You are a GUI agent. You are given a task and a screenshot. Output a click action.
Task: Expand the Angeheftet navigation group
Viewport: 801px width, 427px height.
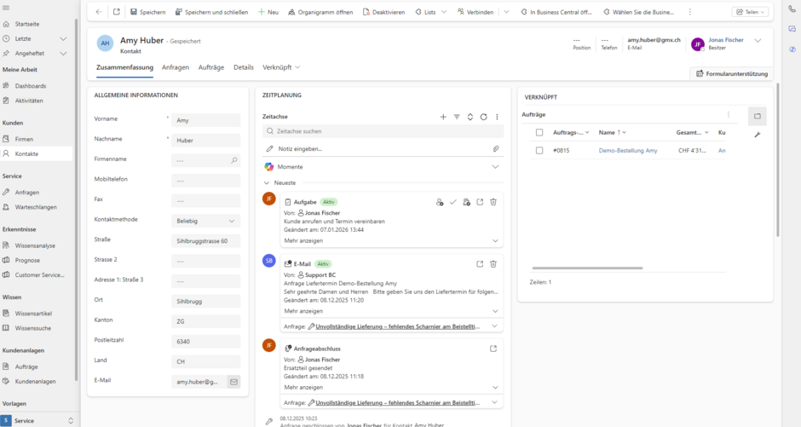pos(63,53)
